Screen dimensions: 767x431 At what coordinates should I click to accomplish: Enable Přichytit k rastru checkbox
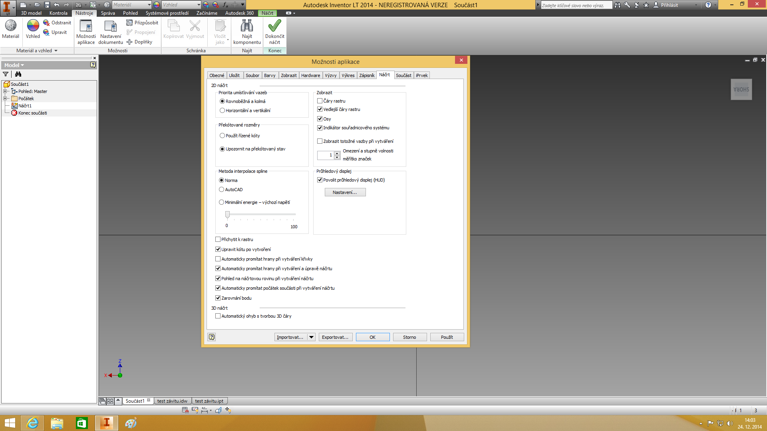pyautogui.click(x=218, y=239)
